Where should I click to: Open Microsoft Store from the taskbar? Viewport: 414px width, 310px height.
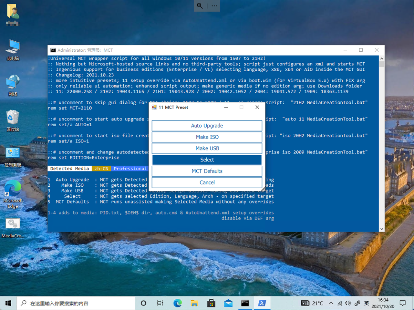pos(211,303)
